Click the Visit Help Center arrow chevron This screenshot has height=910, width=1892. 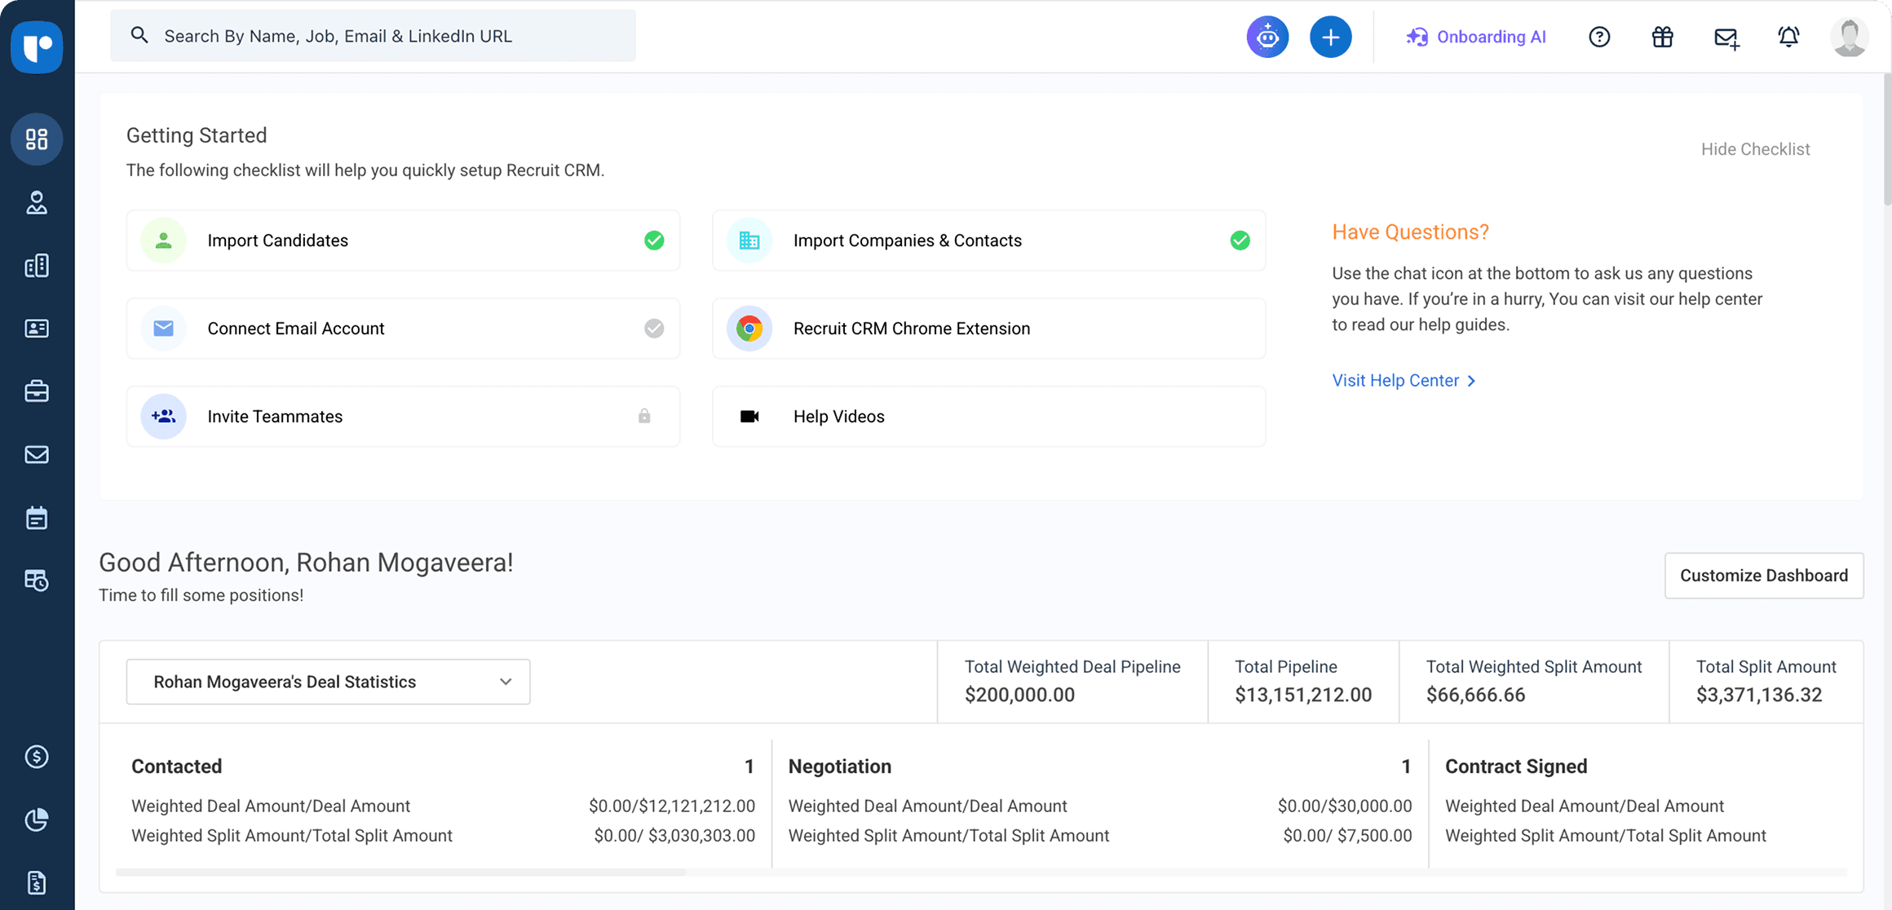pos(1471,381)
